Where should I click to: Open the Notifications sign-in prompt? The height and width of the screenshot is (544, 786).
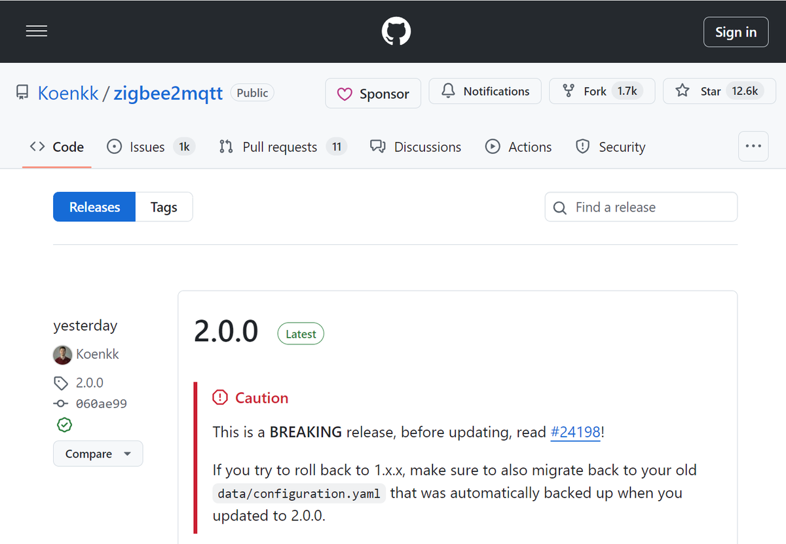(x=485, y=91)
